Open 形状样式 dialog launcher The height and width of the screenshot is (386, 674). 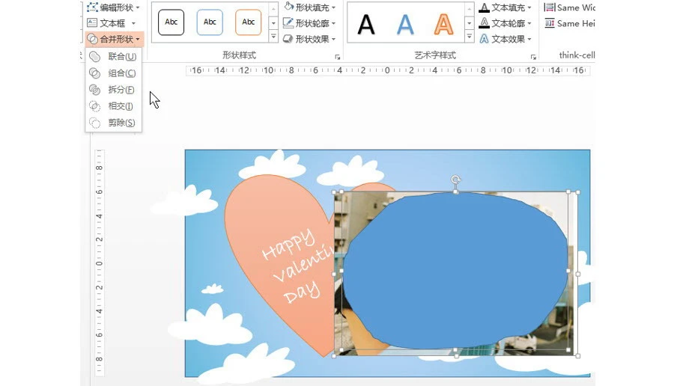pyautogui.click(x=338, y=57)
